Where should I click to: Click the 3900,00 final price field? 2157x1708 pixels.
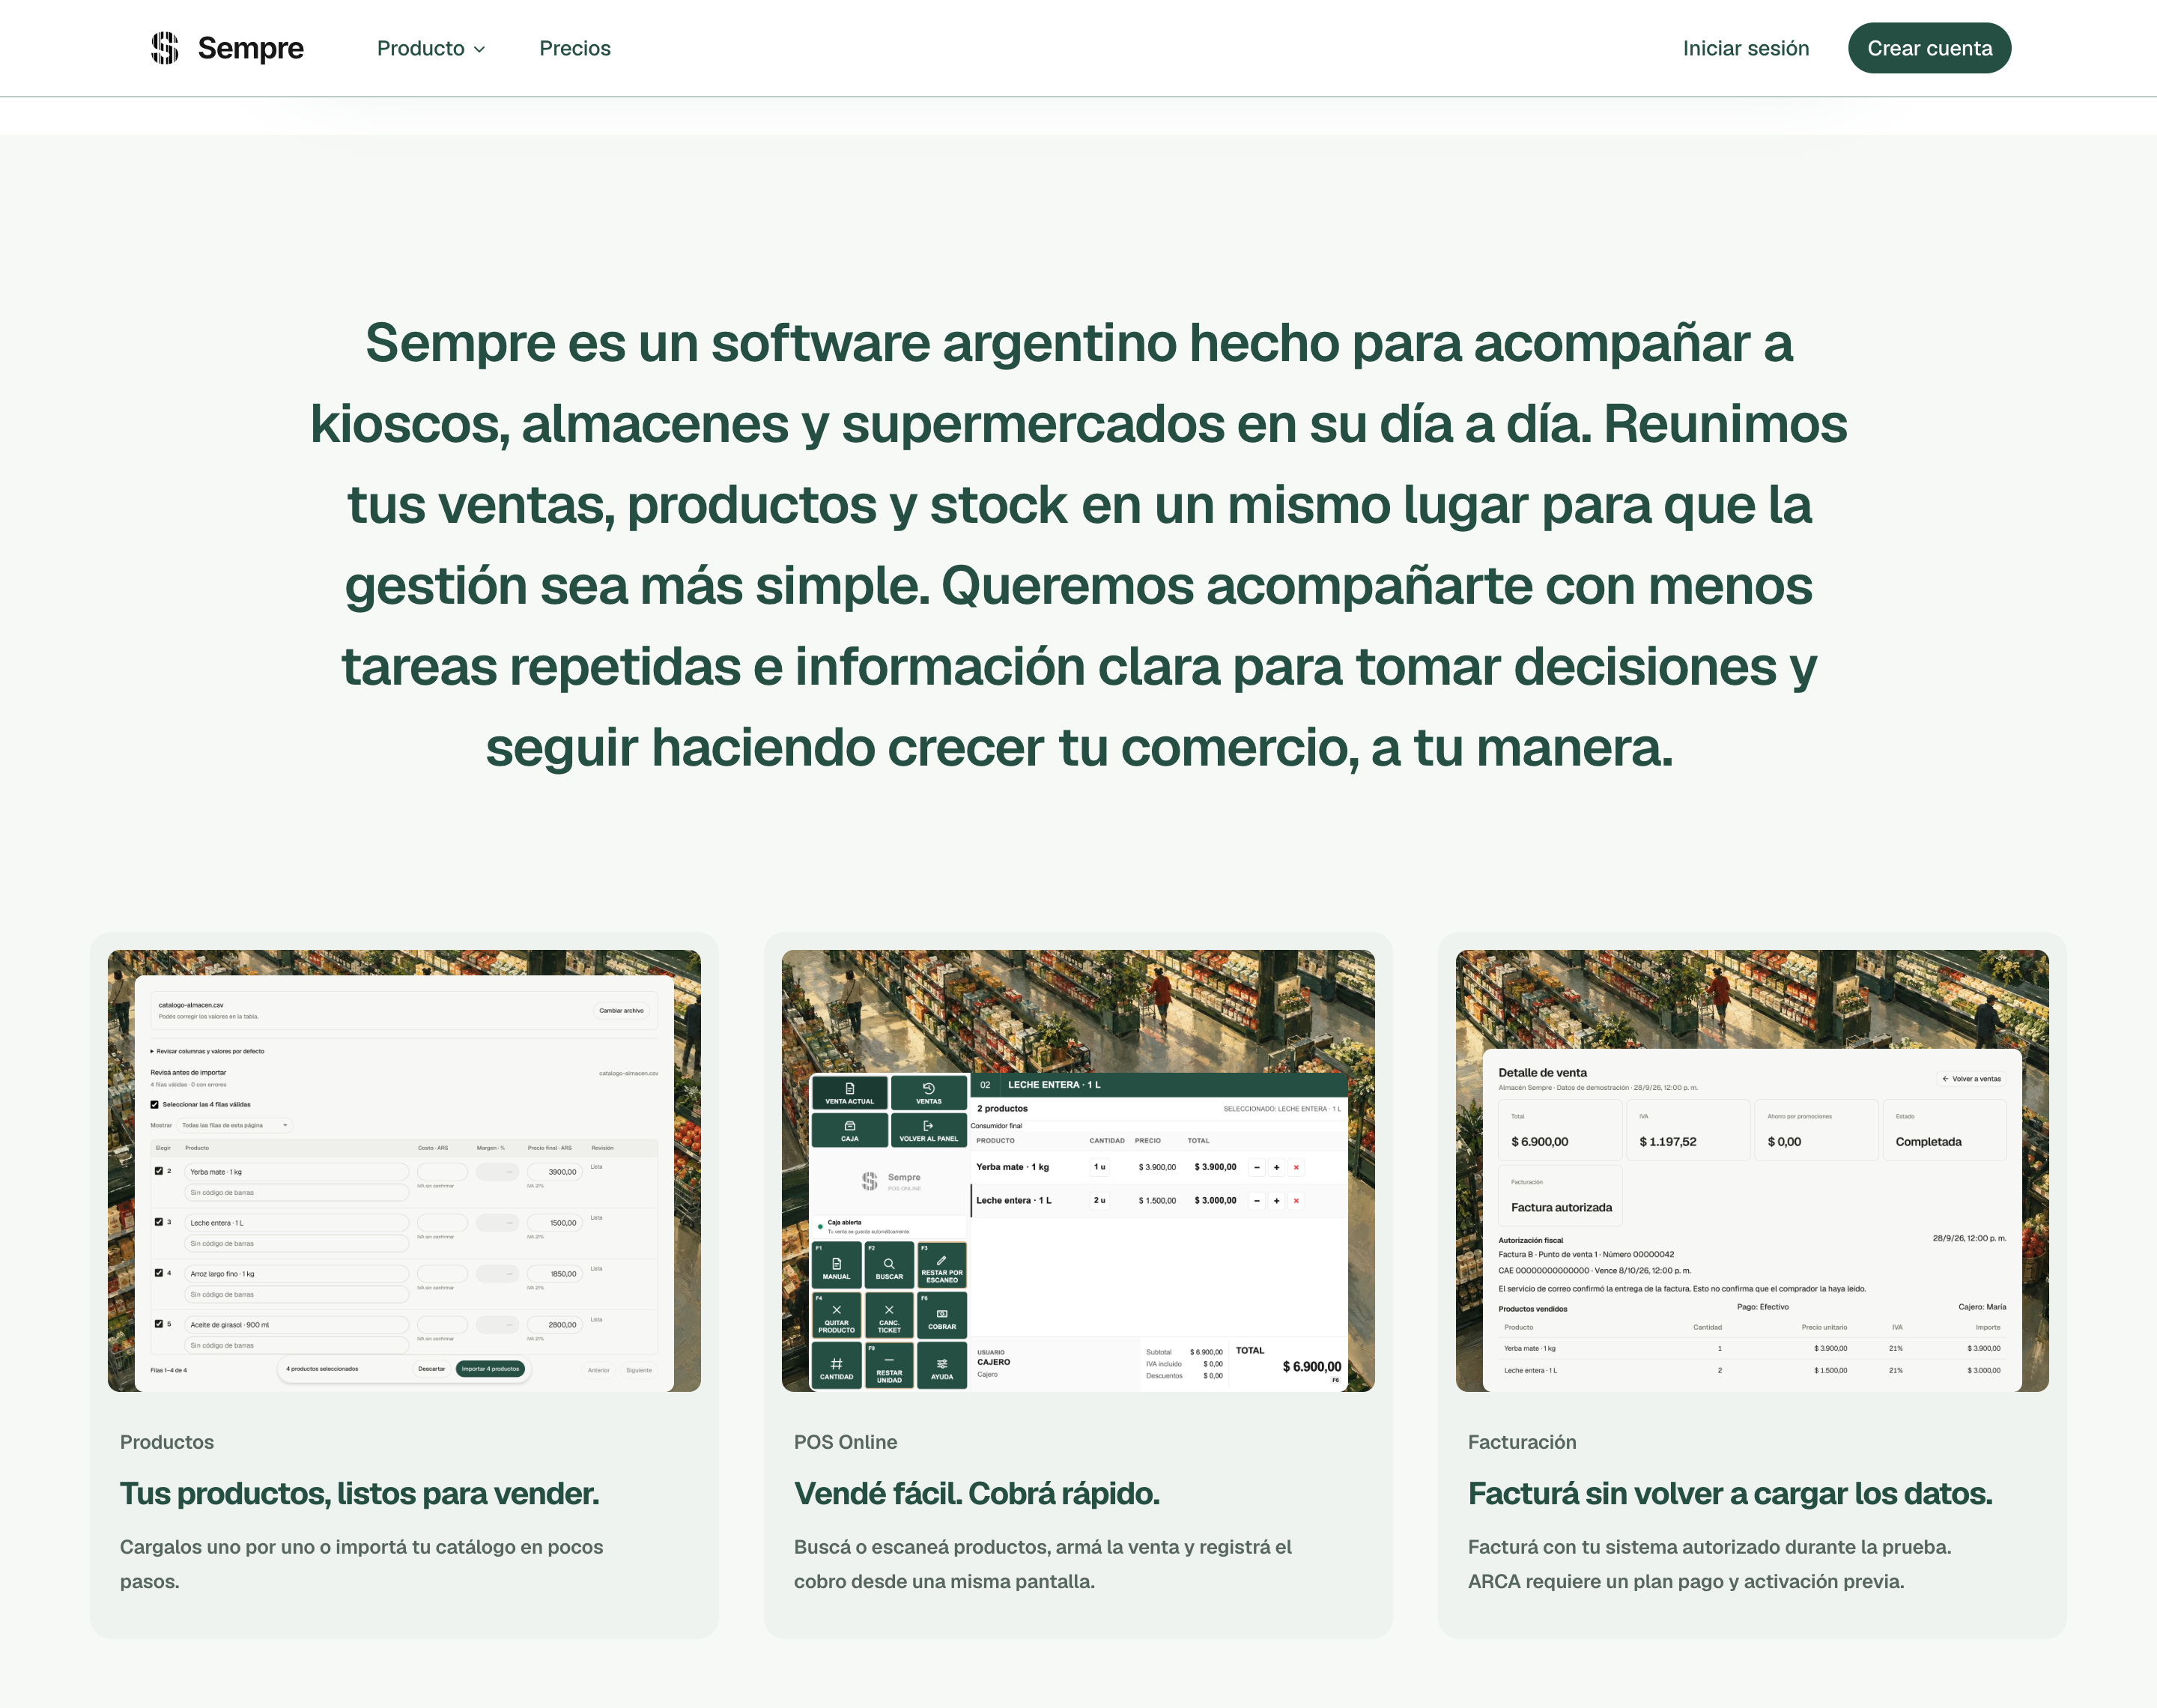556,1172
